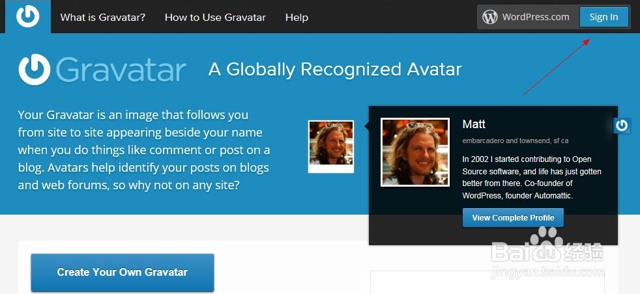Click the large Matt profile photo
Screen dimensions: 640x294
415,152
